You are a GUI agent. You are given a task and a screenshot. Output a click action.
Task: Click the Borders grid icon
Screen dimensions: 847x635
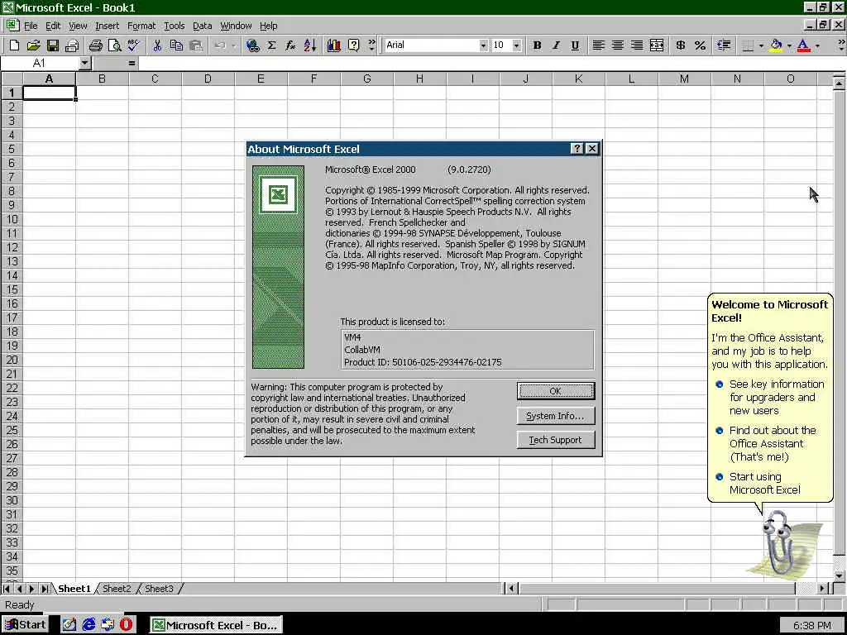tap(748, 45)
